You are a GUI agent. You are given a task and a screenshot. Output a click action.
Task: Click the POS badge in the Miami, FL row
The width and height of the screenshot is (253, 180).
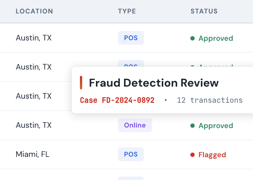(x=131, y=154)
